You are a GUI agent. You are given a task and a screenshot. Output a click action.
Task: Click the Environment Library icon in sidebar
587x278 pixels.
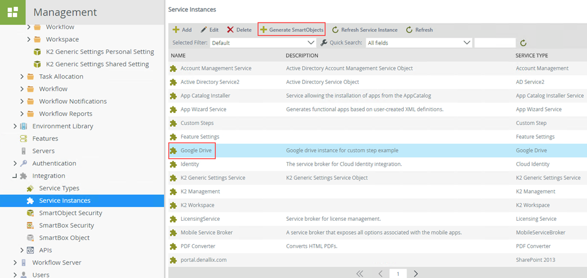(24, 127)
